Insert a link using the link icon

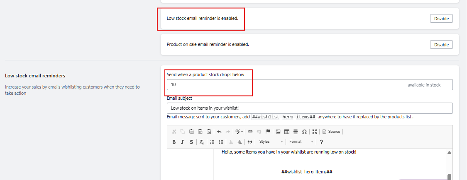[250, 132]
